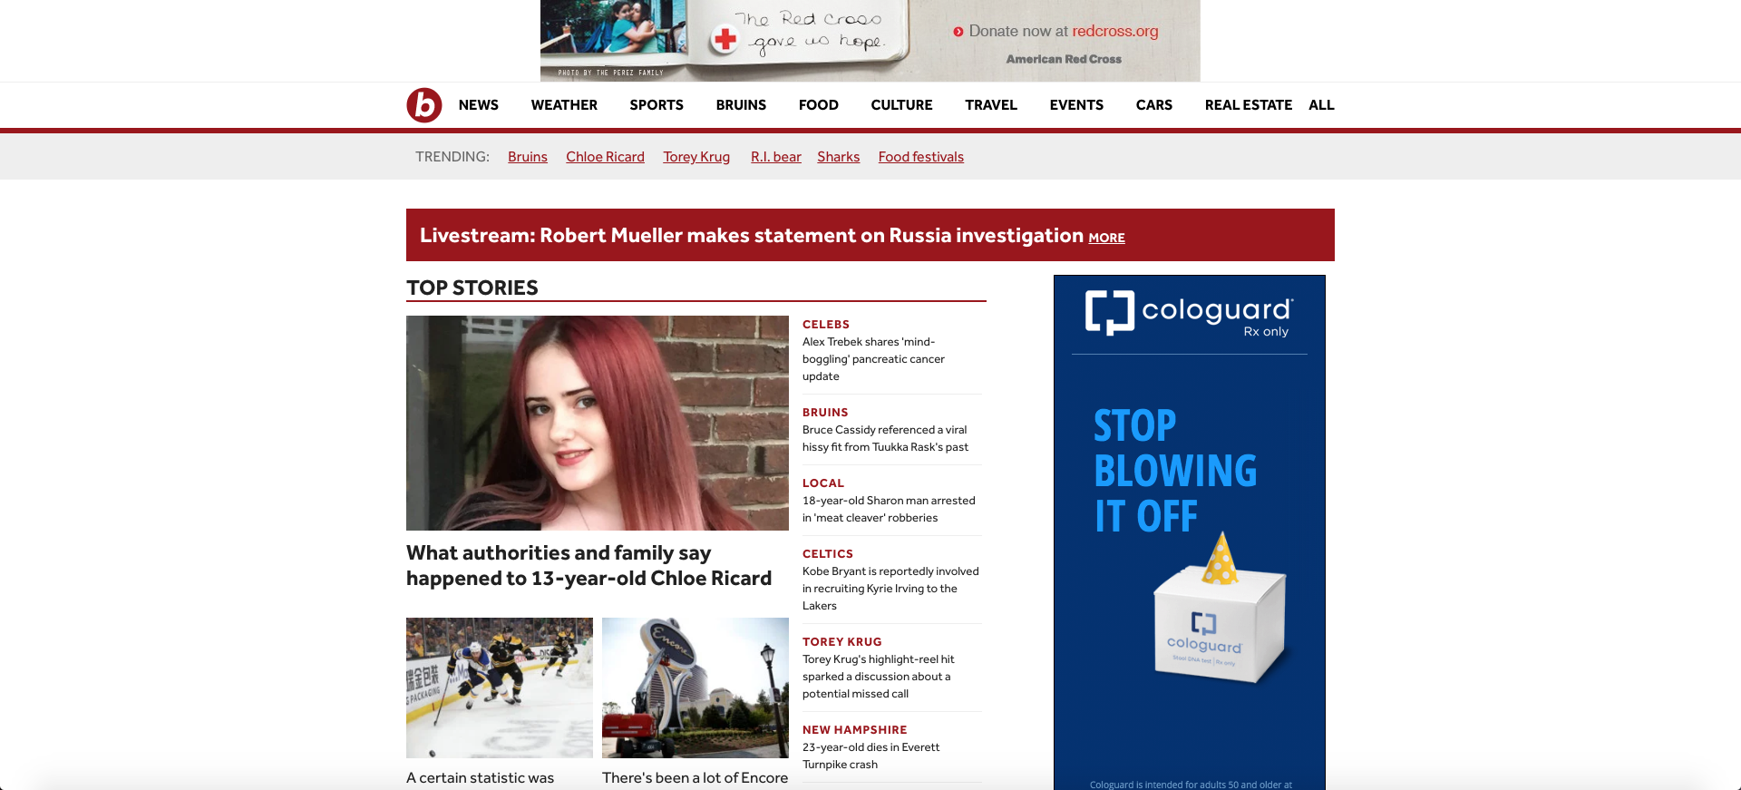
Task: Click the CELTICS category label
Action: [828, 554]
